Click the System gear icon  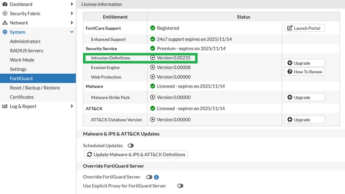point(5,32)
